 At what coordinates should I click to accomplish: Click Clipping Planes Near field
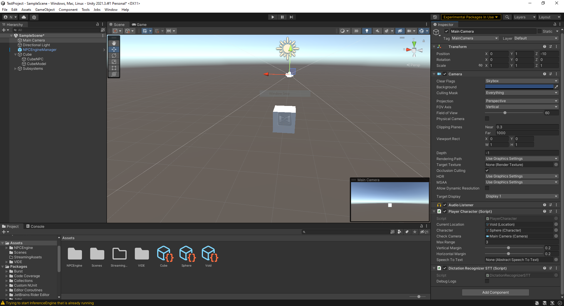pyautogui.click(x=527, y=127)
